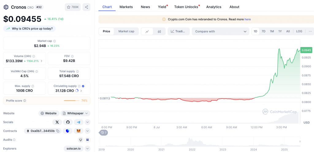
Task: Click the Volume (24h) info icon
Action: coord(34,57)
